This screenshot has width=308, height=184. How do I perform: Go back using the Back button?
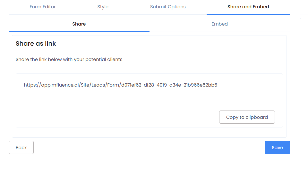pyautogui.click(x=21, y=148)
